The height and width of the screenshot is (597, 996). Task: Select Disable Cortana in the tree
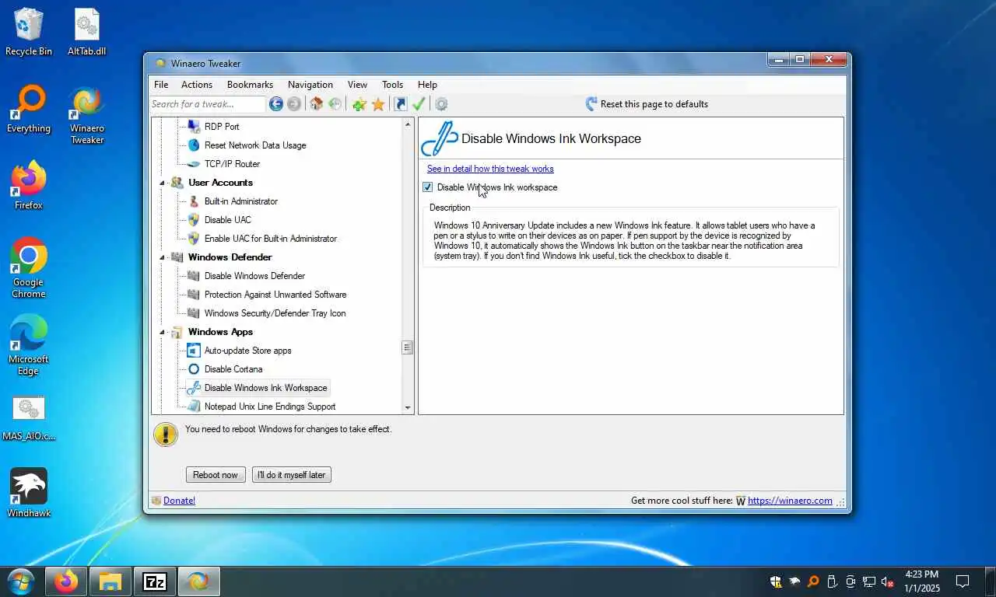tap(233, 369)
